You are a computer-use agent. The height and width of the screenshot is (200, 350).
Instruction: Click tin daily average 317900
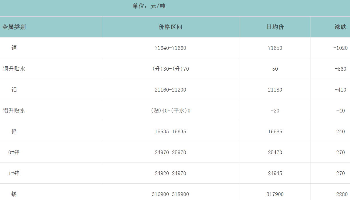coord(275,194)
